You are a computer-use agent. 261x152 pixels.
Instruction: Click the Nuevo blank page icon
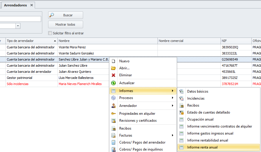(x=113, y=61)
